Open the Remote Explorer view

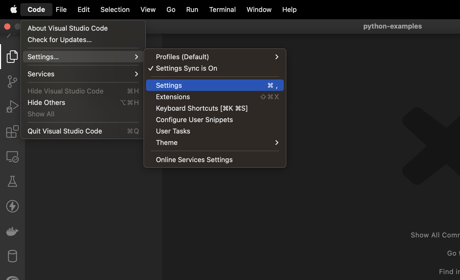(x=12, y=157)
